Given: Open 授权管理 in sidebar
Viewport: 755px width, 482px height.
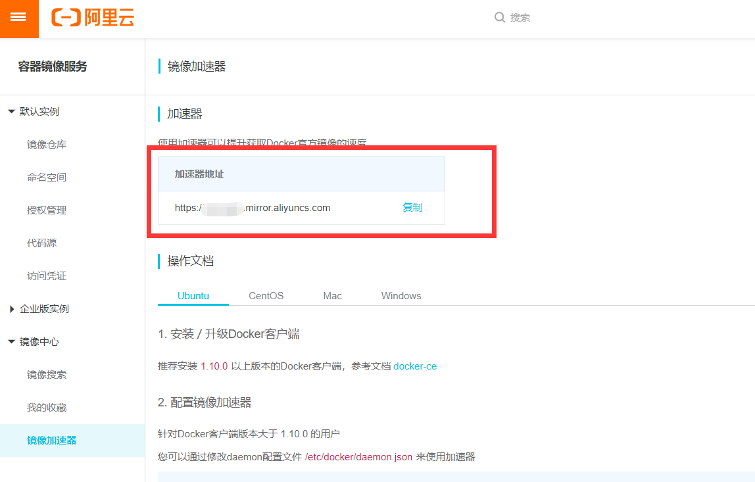Looking at the screenshot, I should (47, 210).
